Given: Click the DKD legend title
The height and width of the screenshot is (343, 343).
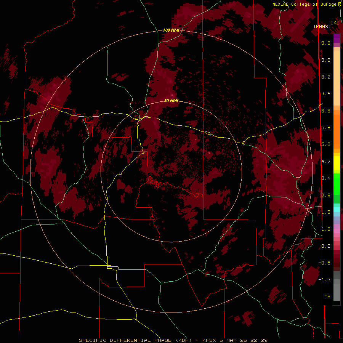Looking at the screenshot, I should [x=335, y=23].
